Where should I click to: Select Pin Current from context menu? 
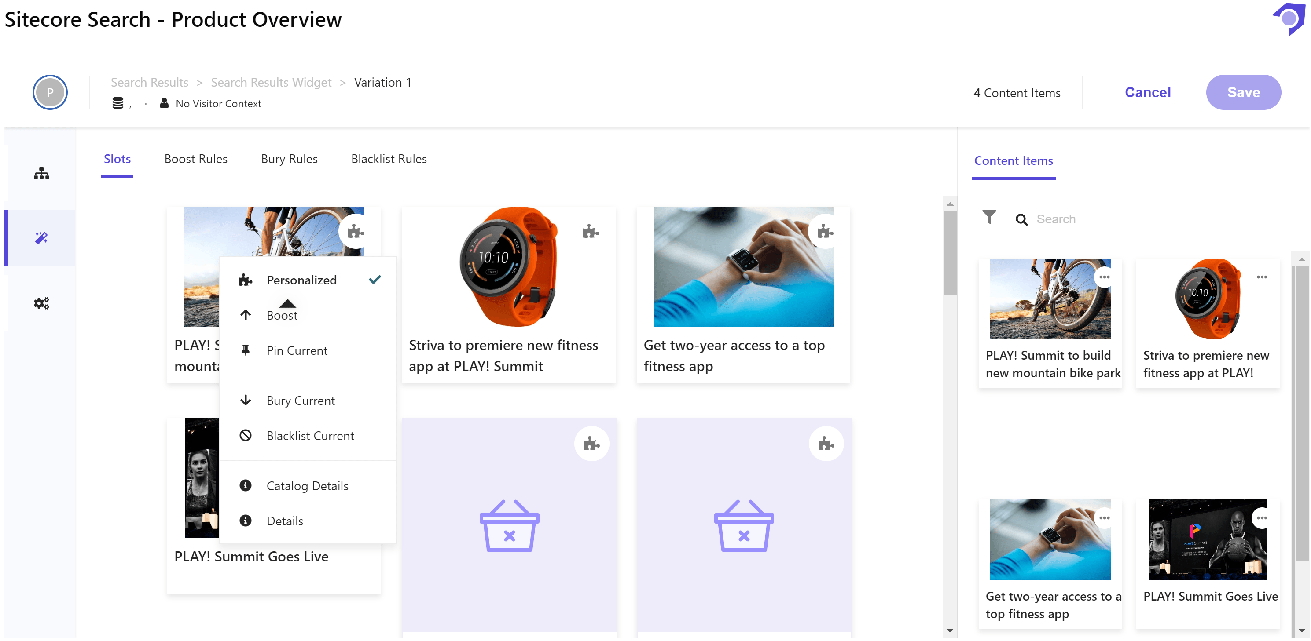tap(296, 350)
